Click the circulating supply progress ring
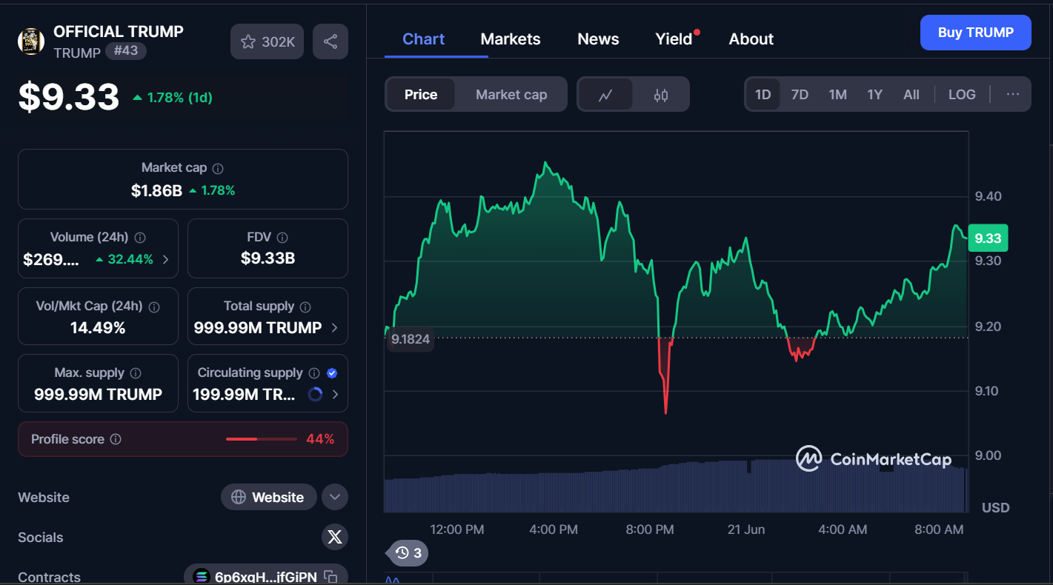Screen dimensions: 1053x585 pyautogui.click(x=315, y=395)
